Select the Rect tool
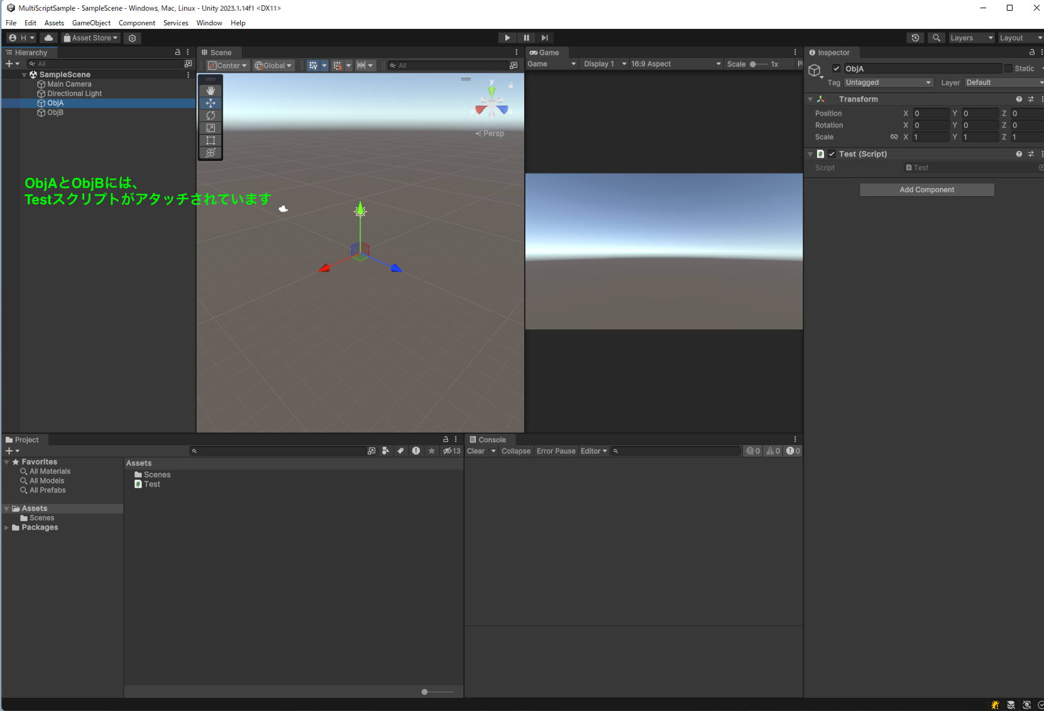The image size is (1044, 711). [211, 140]
